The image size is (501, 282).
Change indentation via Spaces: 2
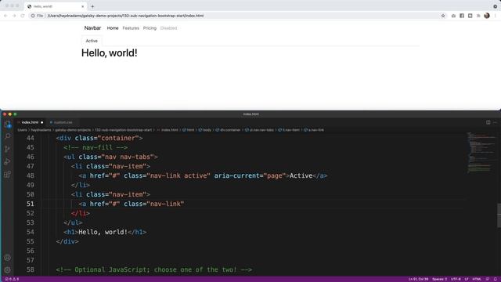tap(440, 279)
